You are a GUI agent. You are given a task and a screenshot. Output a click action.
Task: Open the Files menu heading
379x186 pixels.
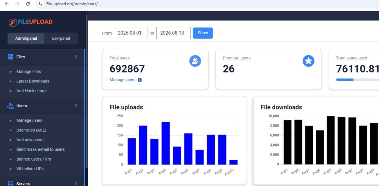tap(21, 57)
